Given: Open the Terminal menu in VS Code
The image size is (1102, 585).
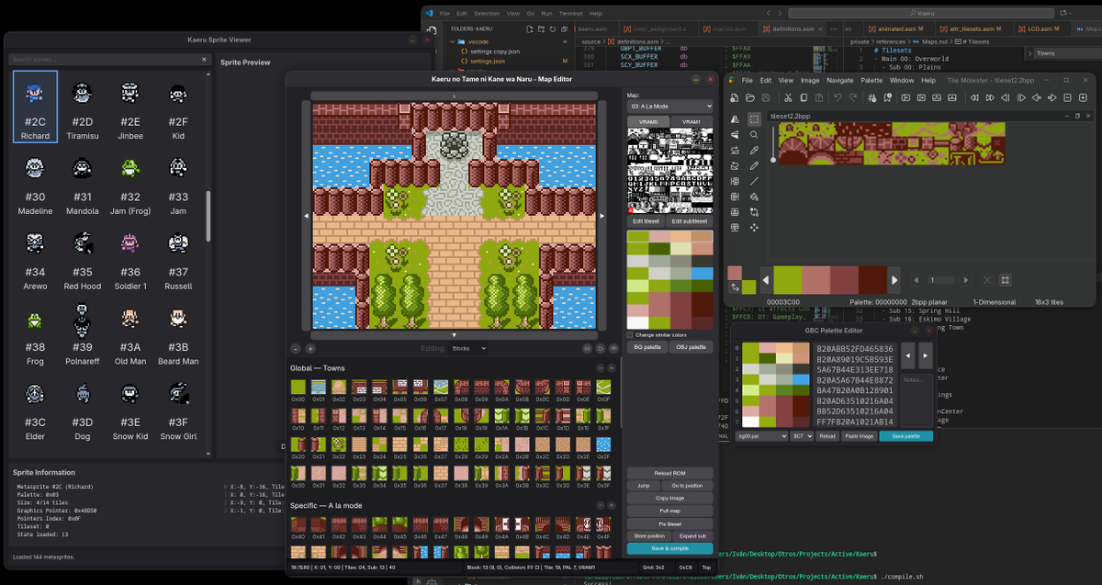Looking at the screenshot, I should pyautogui.click(x=570, y=14).
